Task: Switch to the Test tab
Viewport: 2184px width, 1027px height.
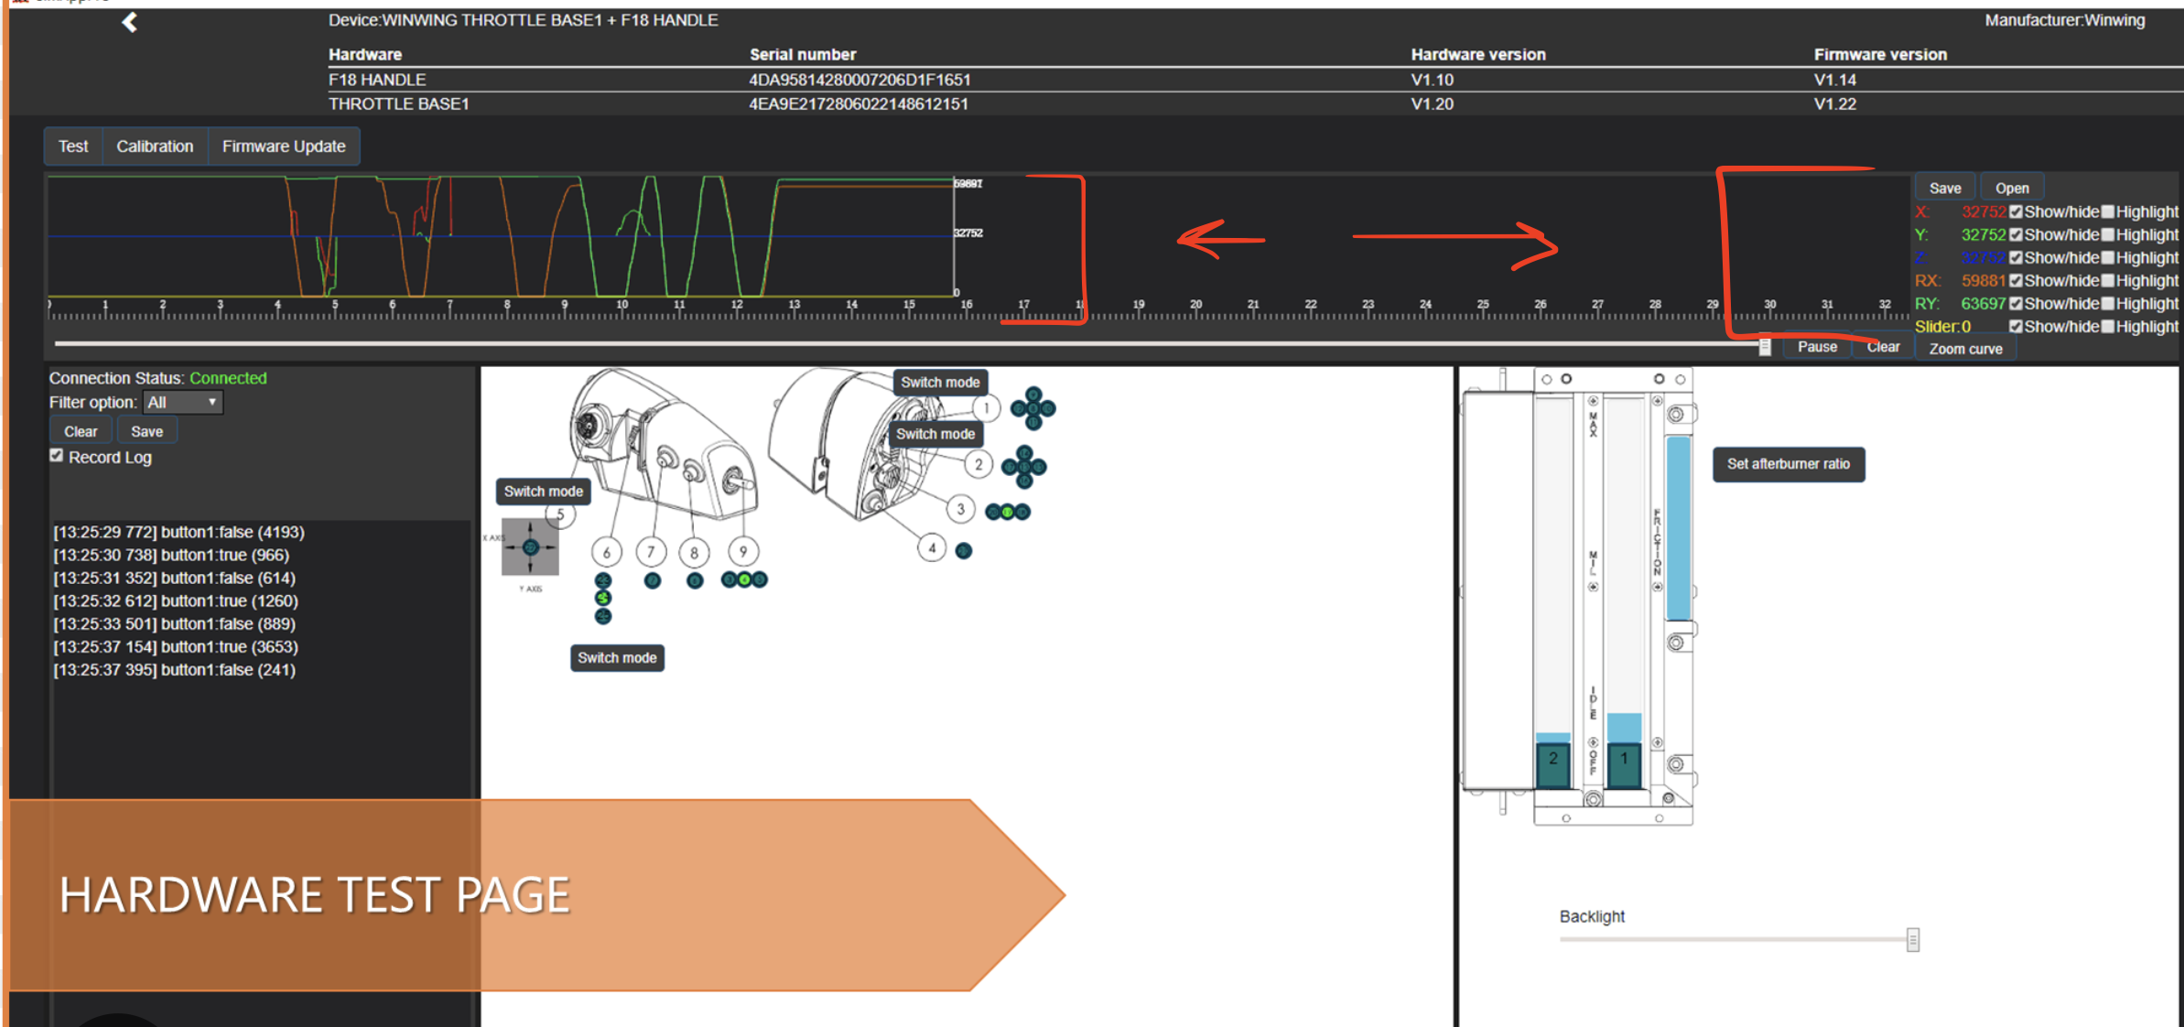Action: [73, 146]
